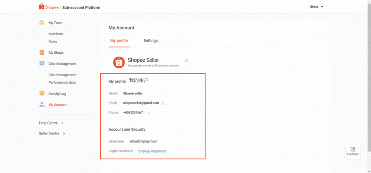Open the My Team people icon
Screen dimensions: 371x173
[x=42, y=23]
